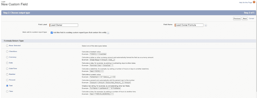Click the info icon beside Field Name
The width and height of the screenshot is (257, 98).
coord(206,25)
